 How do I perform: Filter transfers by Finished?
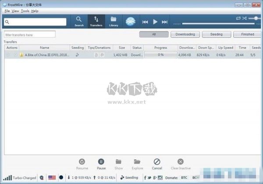tap(248, 34)
